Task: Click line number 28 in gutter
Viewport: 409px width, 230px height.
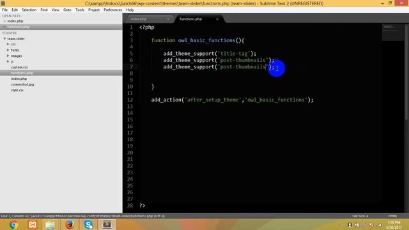Action: (130, 206)
